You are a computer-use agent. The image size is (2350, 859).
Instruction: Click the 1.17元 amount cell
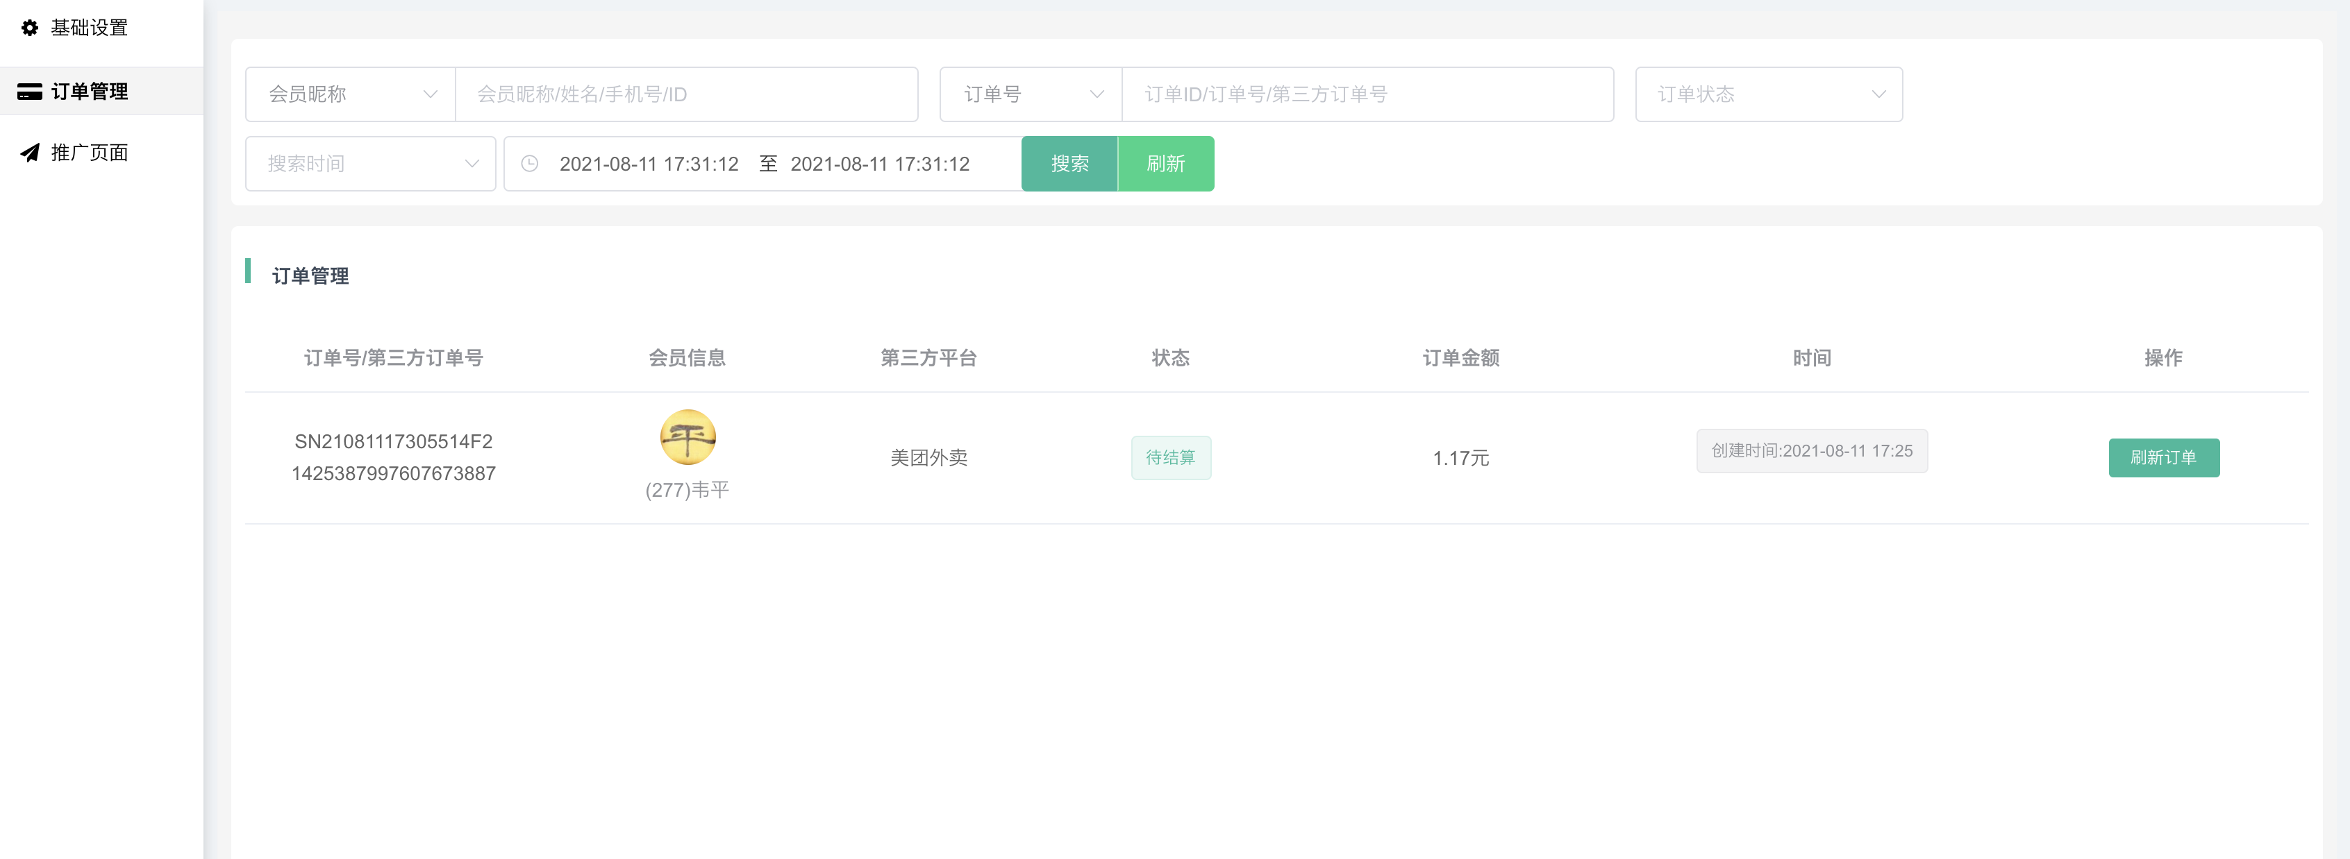pyautogui.click(x=1460, y=458)
